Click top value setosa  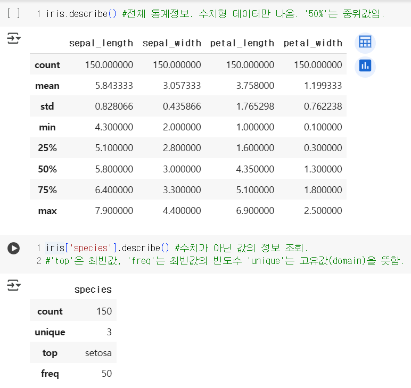pos(98,353)
